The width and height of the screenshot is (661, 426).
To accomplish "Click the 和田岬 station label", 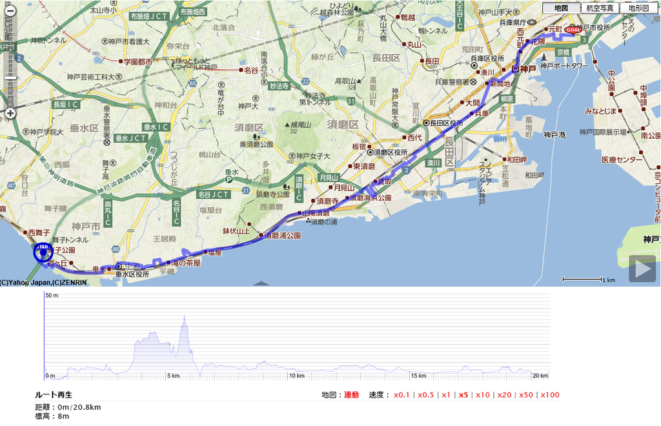I will pyautogui.click(x=517, y=159).
